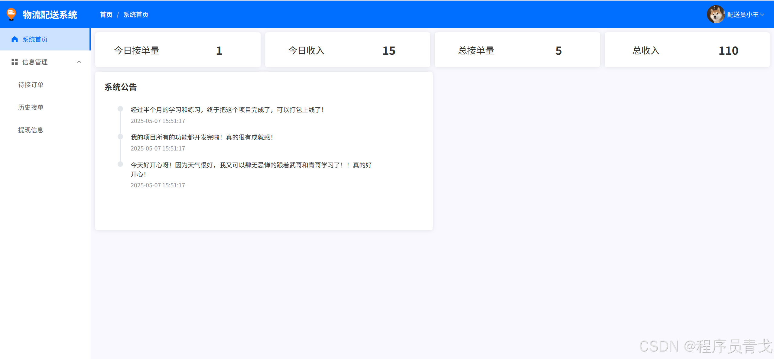Click the 总接单量 statistics card
Image resolution: width=774 pixels, height=359 pixels.
click(517, 50)
